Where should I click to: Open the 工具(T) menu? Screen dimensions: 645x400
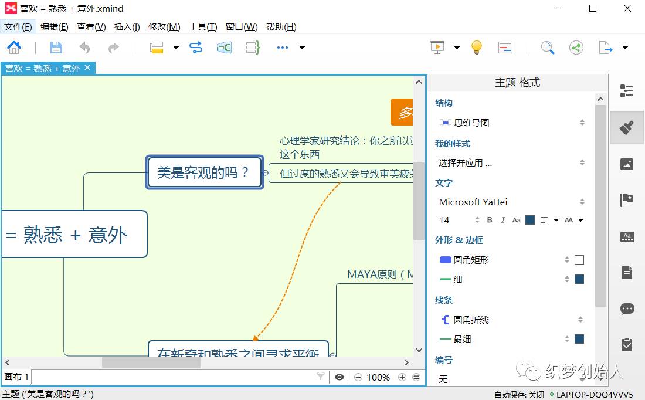203,27
